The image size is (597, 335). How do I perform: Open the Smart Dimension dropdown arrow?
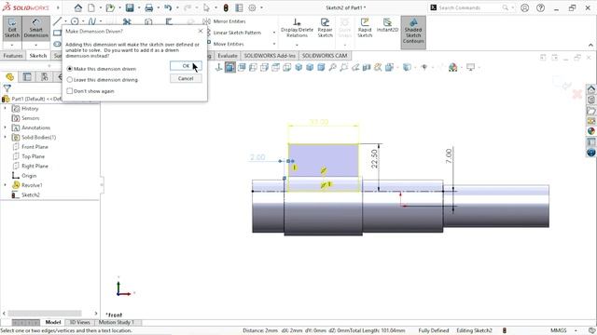[x=36, y=45]
